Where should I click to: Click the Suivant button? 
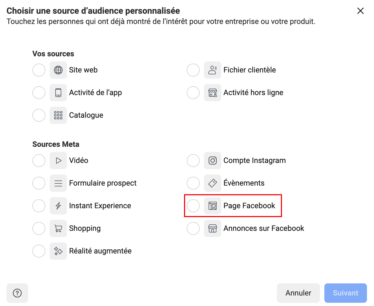pos(345,293)
